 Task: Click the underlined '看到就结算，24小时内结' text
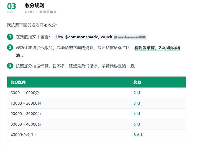click(x=157, y=48)
